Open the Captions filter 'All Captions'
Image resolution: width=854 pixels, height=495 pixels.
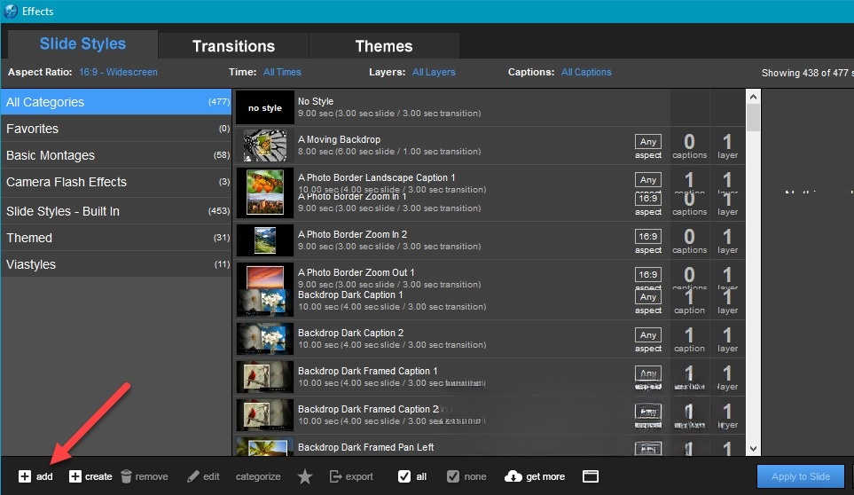click(x=586, y=73)
